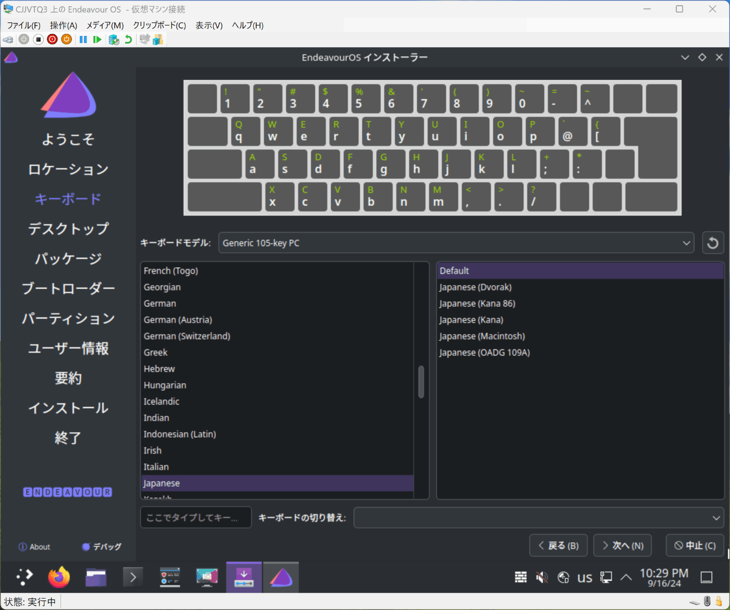This screenshot has width=730, height=610.
Task: Turn off the VM with the stop icon
Action: [x=38, y=39]
